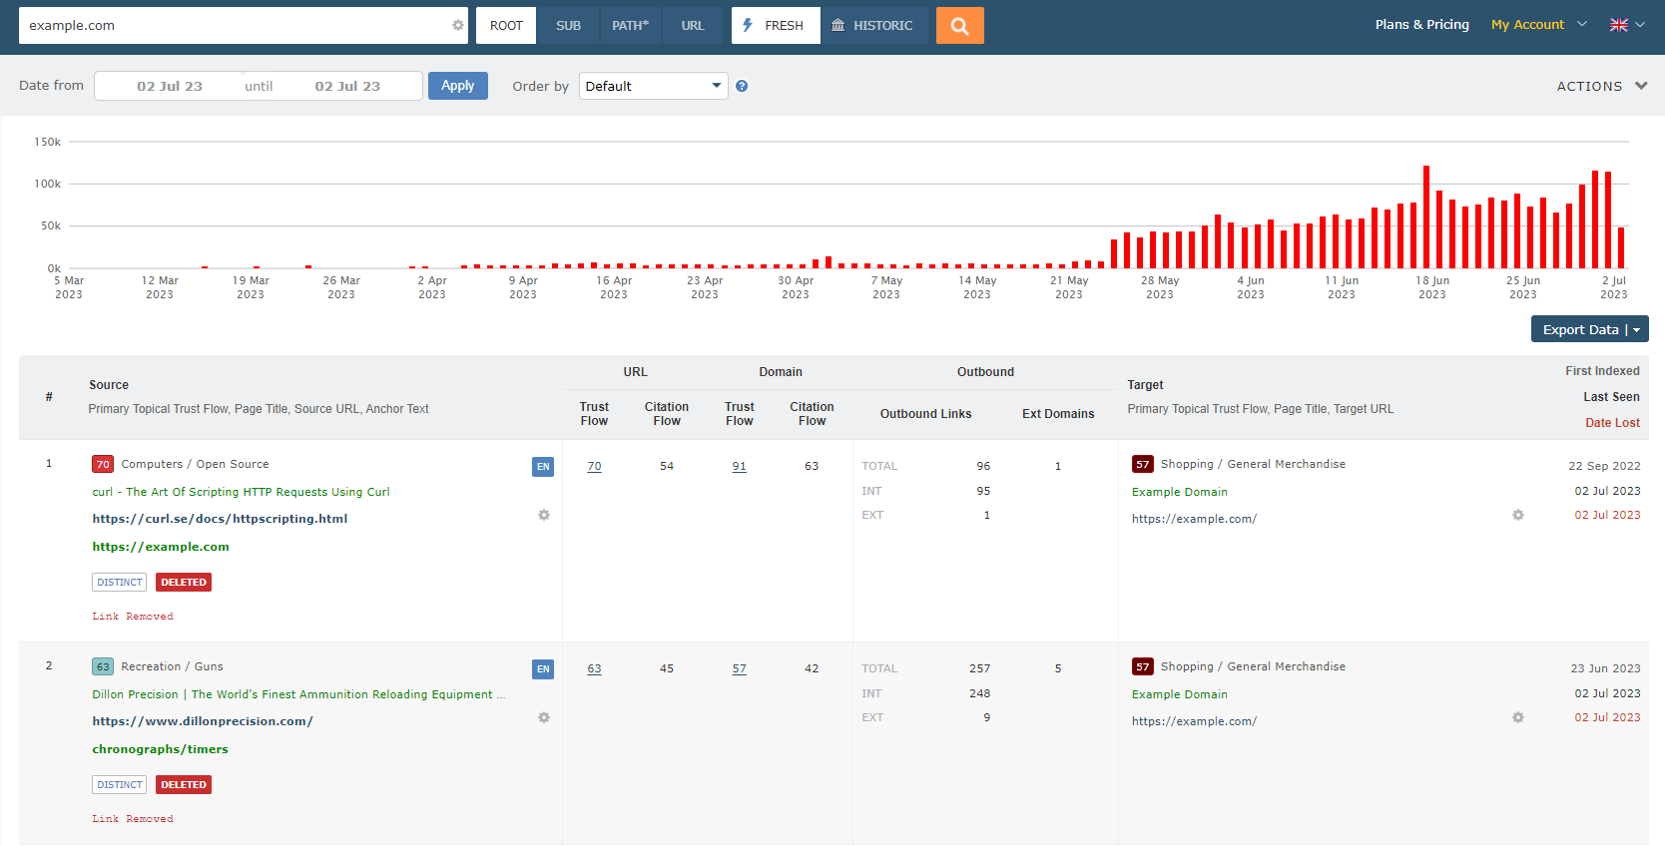This screenshot has height=846, width=1665.
Task: Switch to the Historic index
Action: pyautogui.click(x=873, y=26)
